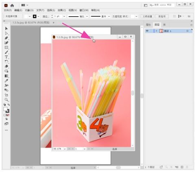This screenshot has height=172, width=196.
Task: Switch to the 图层 panel tab
Action: 157,25
